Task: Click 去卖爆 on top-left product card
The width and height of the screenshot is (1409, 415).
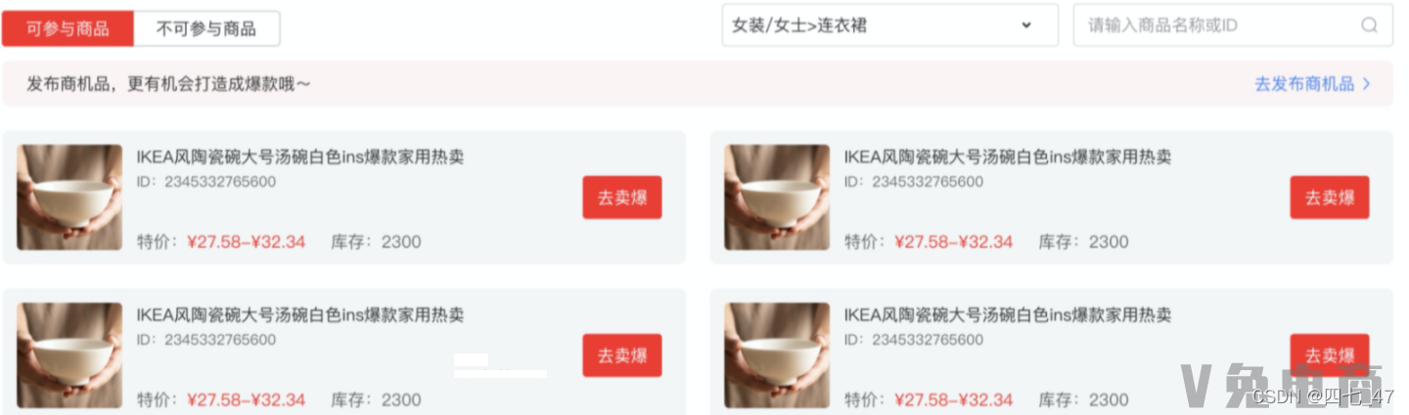Action: tap(622, 197)
